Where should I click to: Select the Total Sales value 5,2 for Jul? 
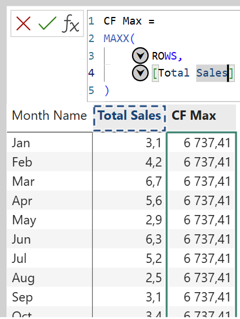tap(154, 259)
